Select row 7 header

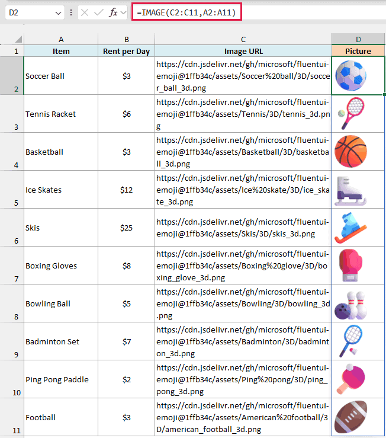(12, 266)
